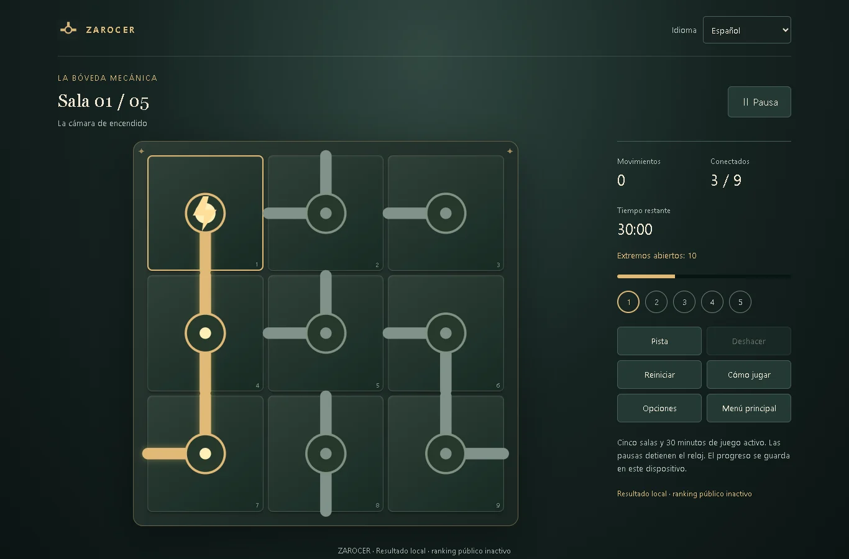The width and height of the screenshot is (849, 559).
Task: Rotate the lit corner node in tile 7
Action: 205,453
